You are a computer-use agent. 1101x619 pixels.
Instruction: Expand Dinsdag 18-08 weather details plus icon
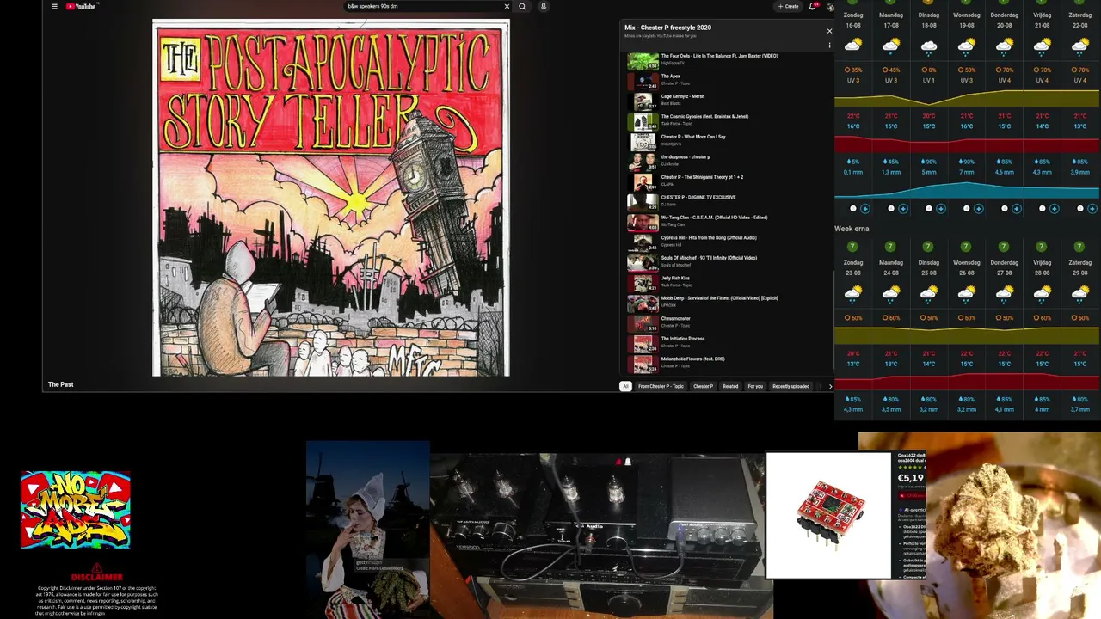(941, 209)
